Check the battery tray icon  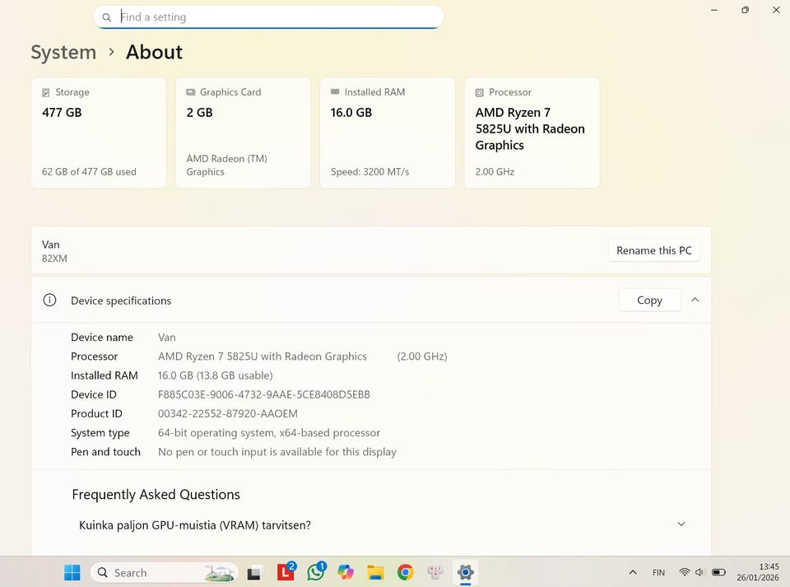718,572
